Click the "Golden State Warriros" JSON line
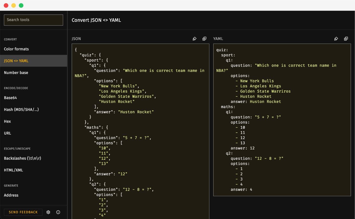 (127, 96)
